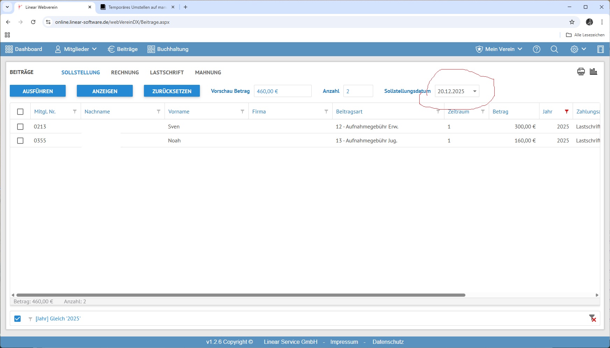Open the search magnifier icon
Image resolution: width=610 pixels, height=348 pixels.
(554, 49)
